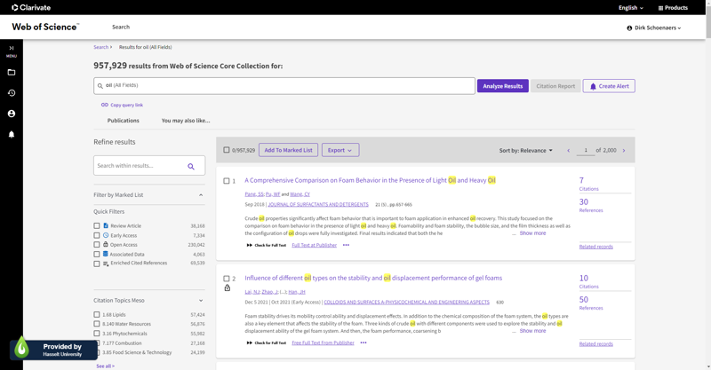Open notifications bell icon in sidebar
The width and height of the screenshot is (711, 370).
point(12,135)
